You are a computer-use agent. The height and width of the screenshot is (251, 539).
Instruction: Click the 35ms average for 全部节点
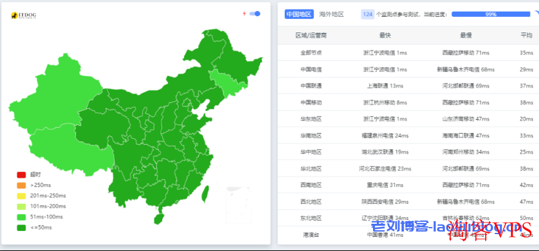pyautogui.click(x=526, y=53)
